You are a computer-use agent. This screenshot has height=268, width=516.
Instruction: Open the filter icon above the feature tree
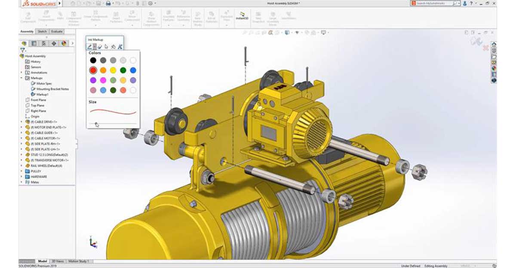22,50
